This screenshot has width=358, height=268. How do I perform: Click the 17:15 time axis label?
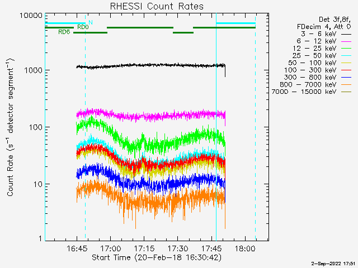point(144,248)
